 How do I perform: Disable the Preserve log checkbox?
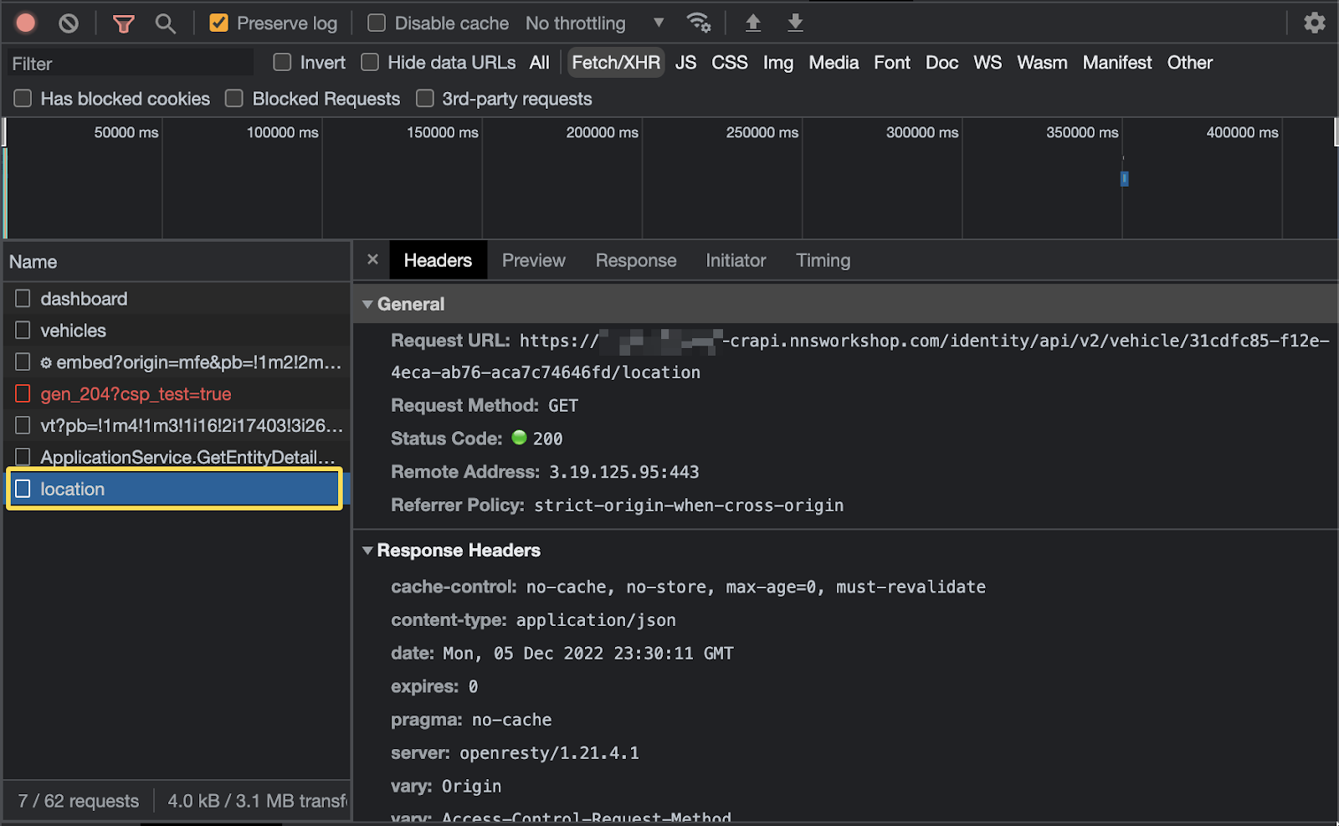(218, 23)
